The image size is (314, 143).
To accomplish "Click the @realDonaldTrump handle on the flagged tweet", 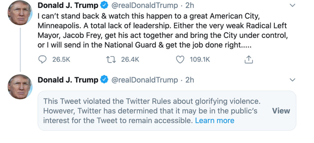I will tap(144, 80).
